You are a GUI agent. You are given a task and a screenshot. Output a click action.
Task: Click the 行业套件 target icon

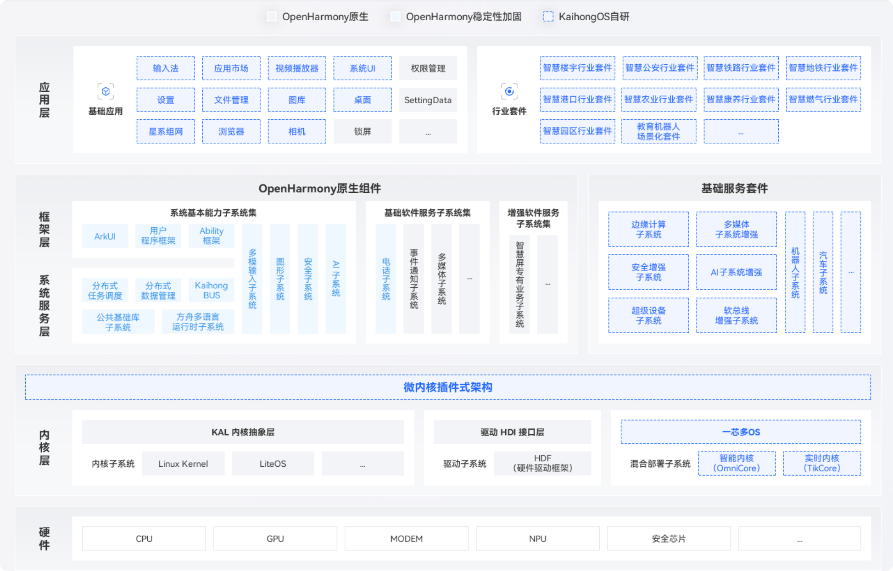(509, 91)
